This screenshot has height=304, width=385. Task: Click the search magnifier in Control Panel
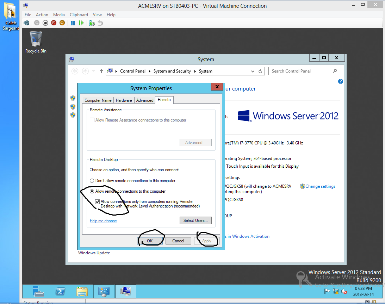click(335, 71)
